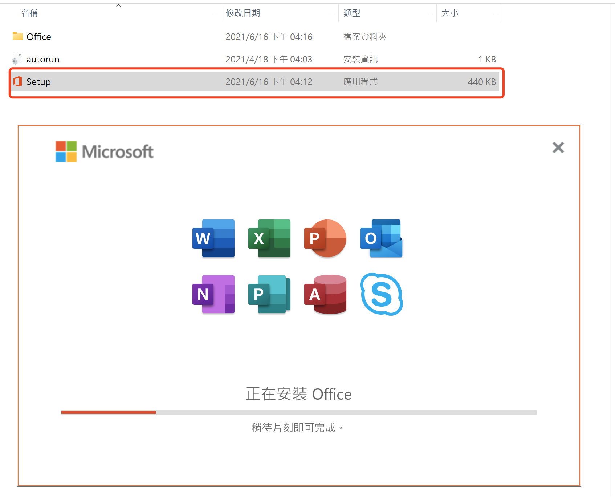
Task: Click the Access app icon
Action: [325, 294]
